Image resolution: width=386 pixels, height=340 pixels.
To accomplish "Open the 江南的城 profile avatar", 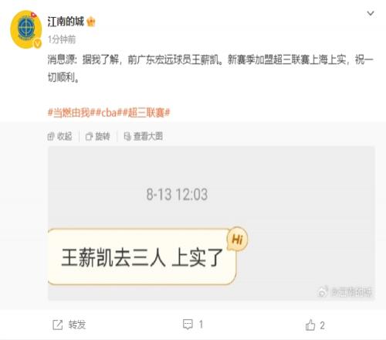I will pos(26,29).
